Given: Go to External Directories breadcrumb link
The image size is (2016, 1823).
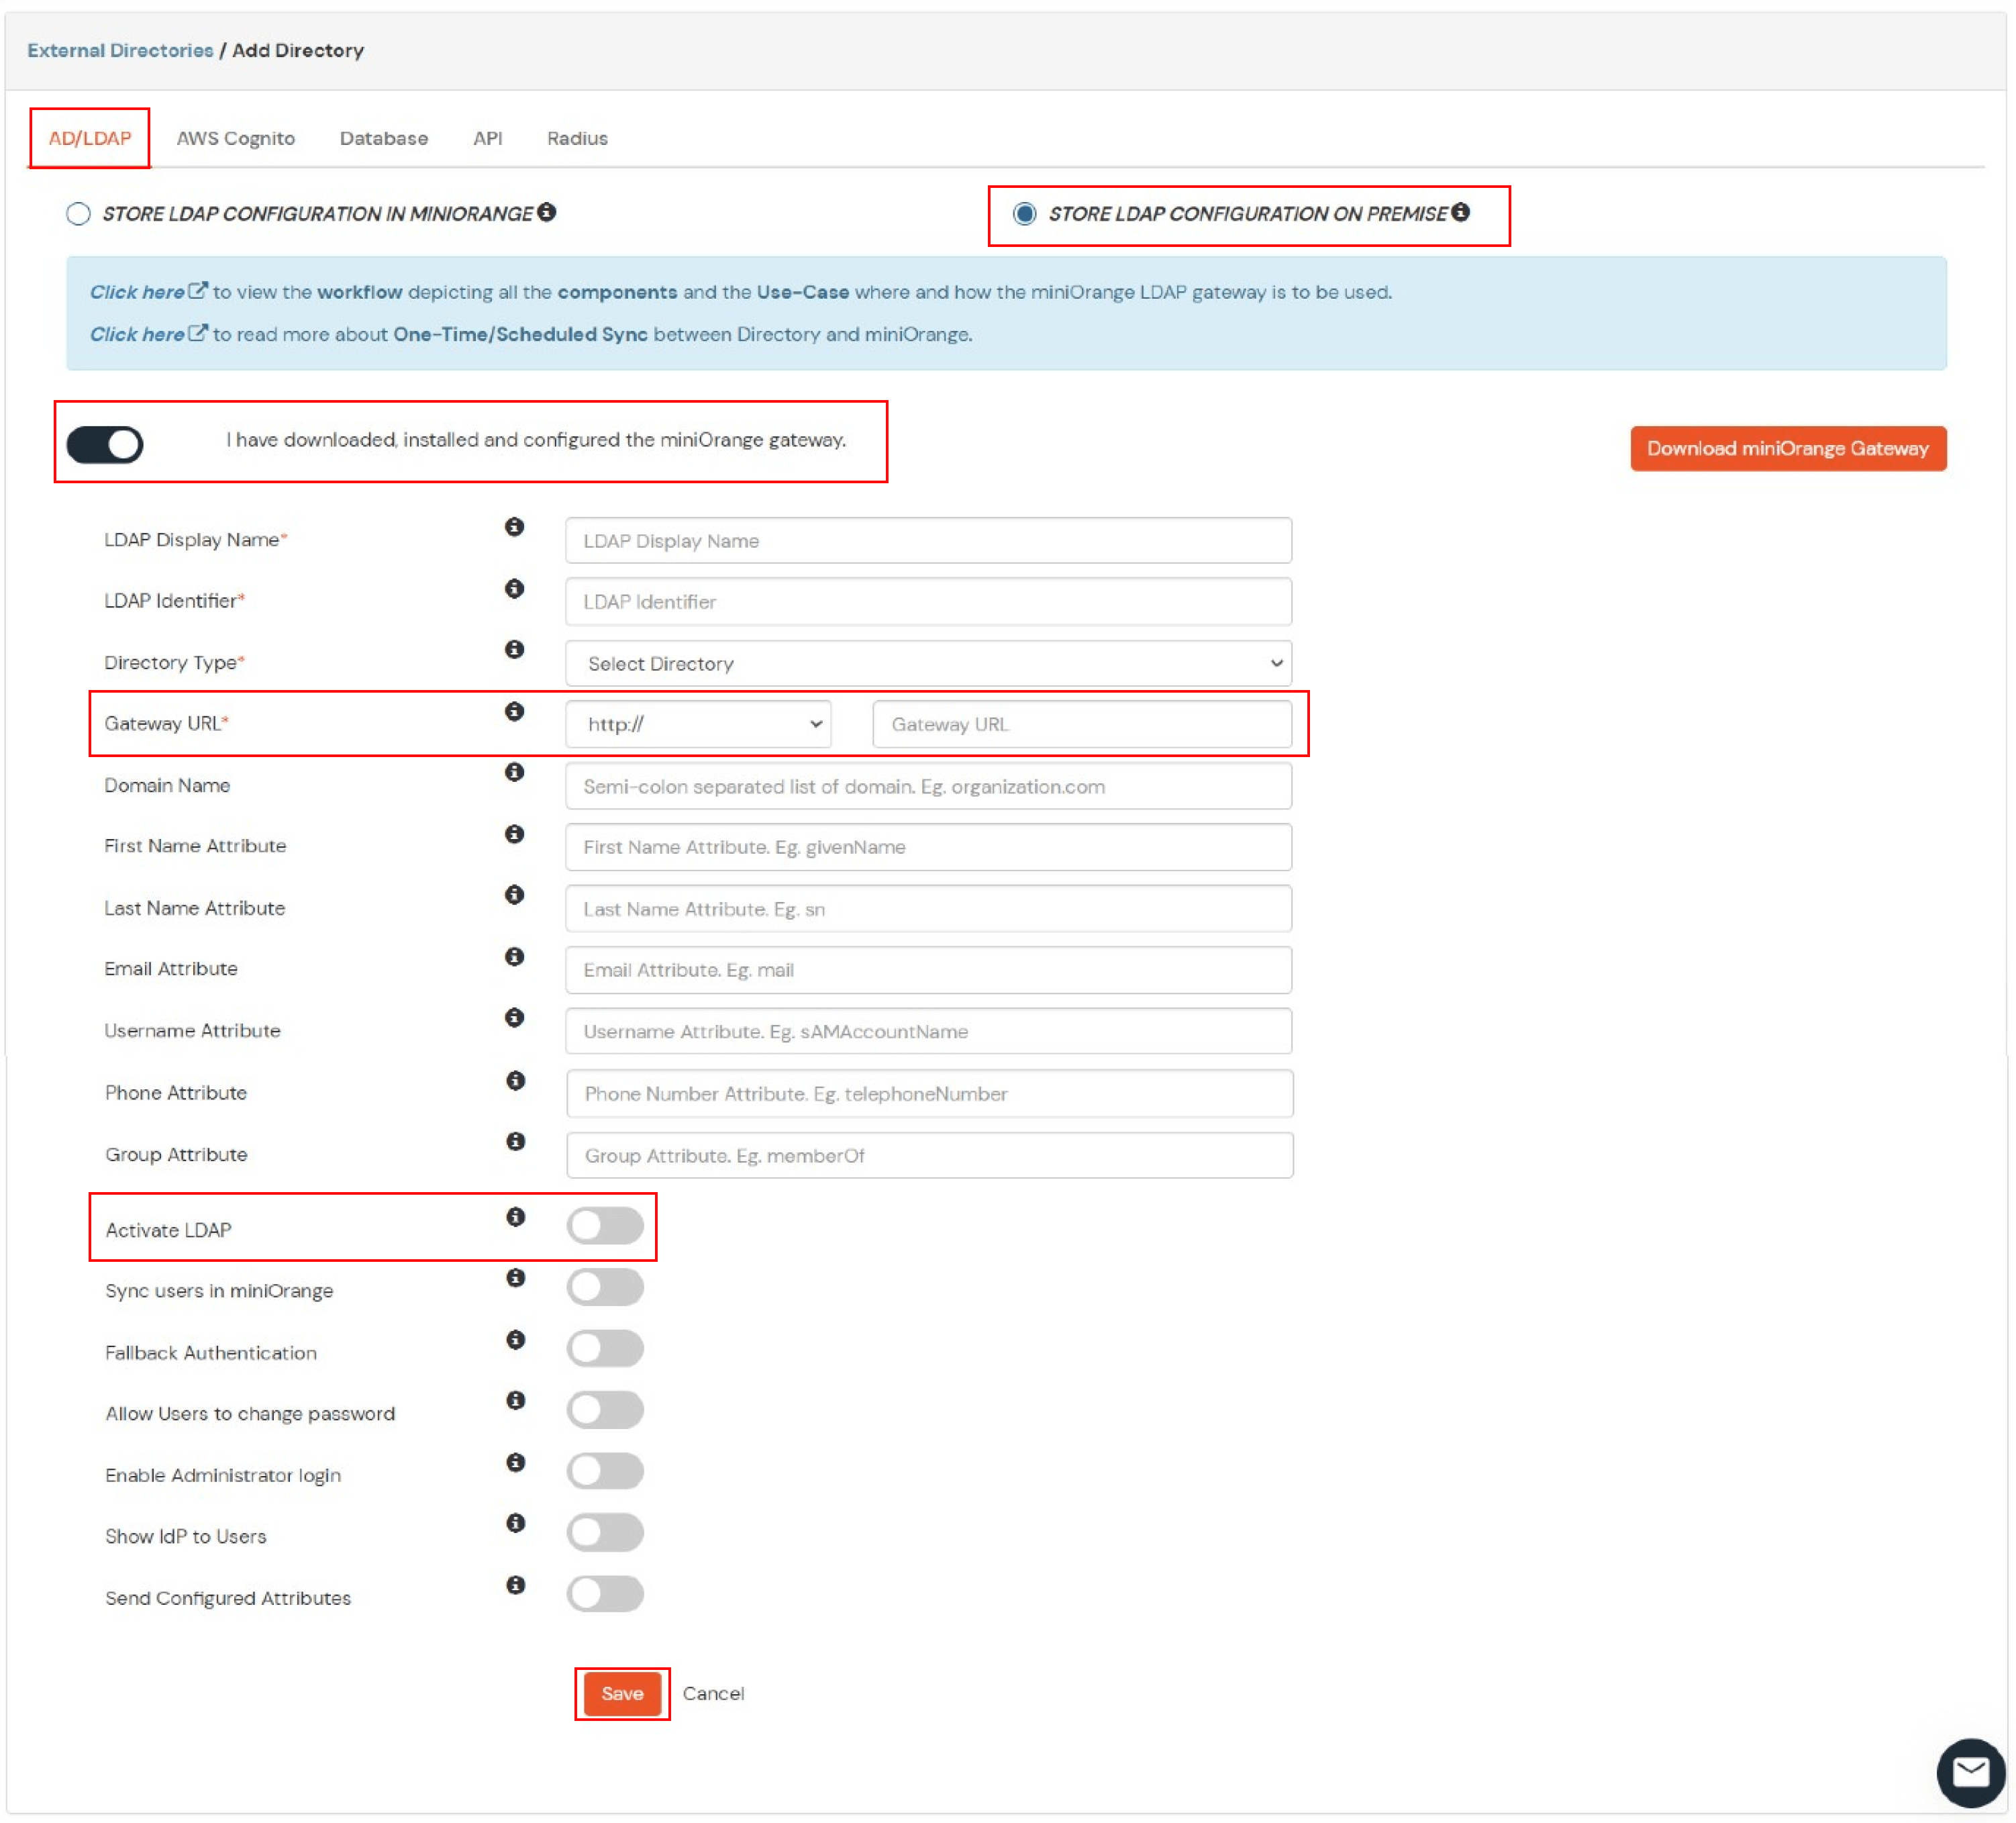Looking at the screenshot, I should (x=120, y=50).
